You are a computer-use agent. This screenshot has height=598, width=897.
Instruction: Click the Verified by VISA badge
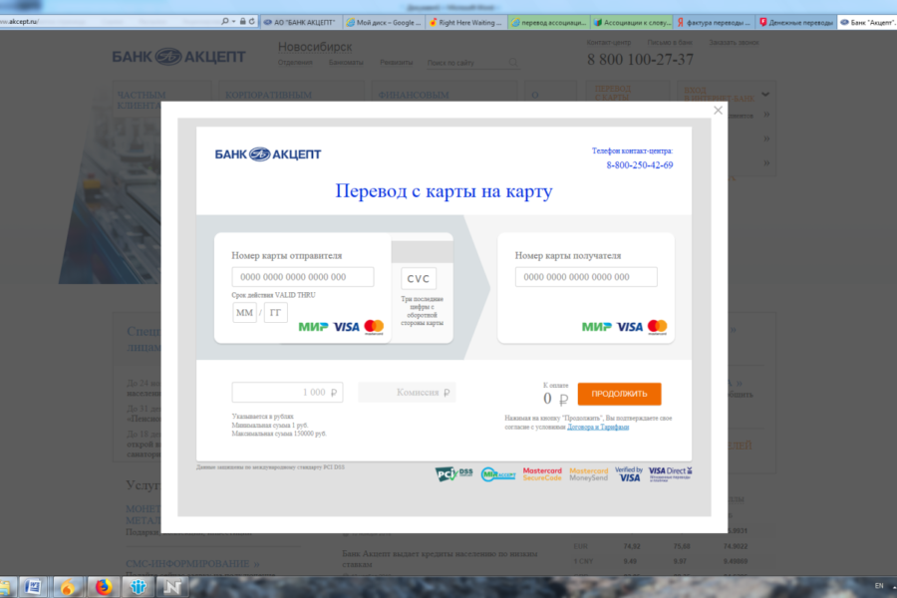point(629,474)
